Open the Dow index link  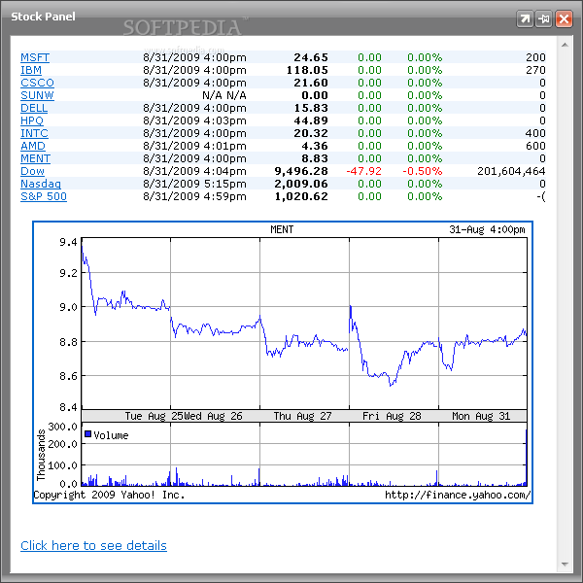[32, 171]
